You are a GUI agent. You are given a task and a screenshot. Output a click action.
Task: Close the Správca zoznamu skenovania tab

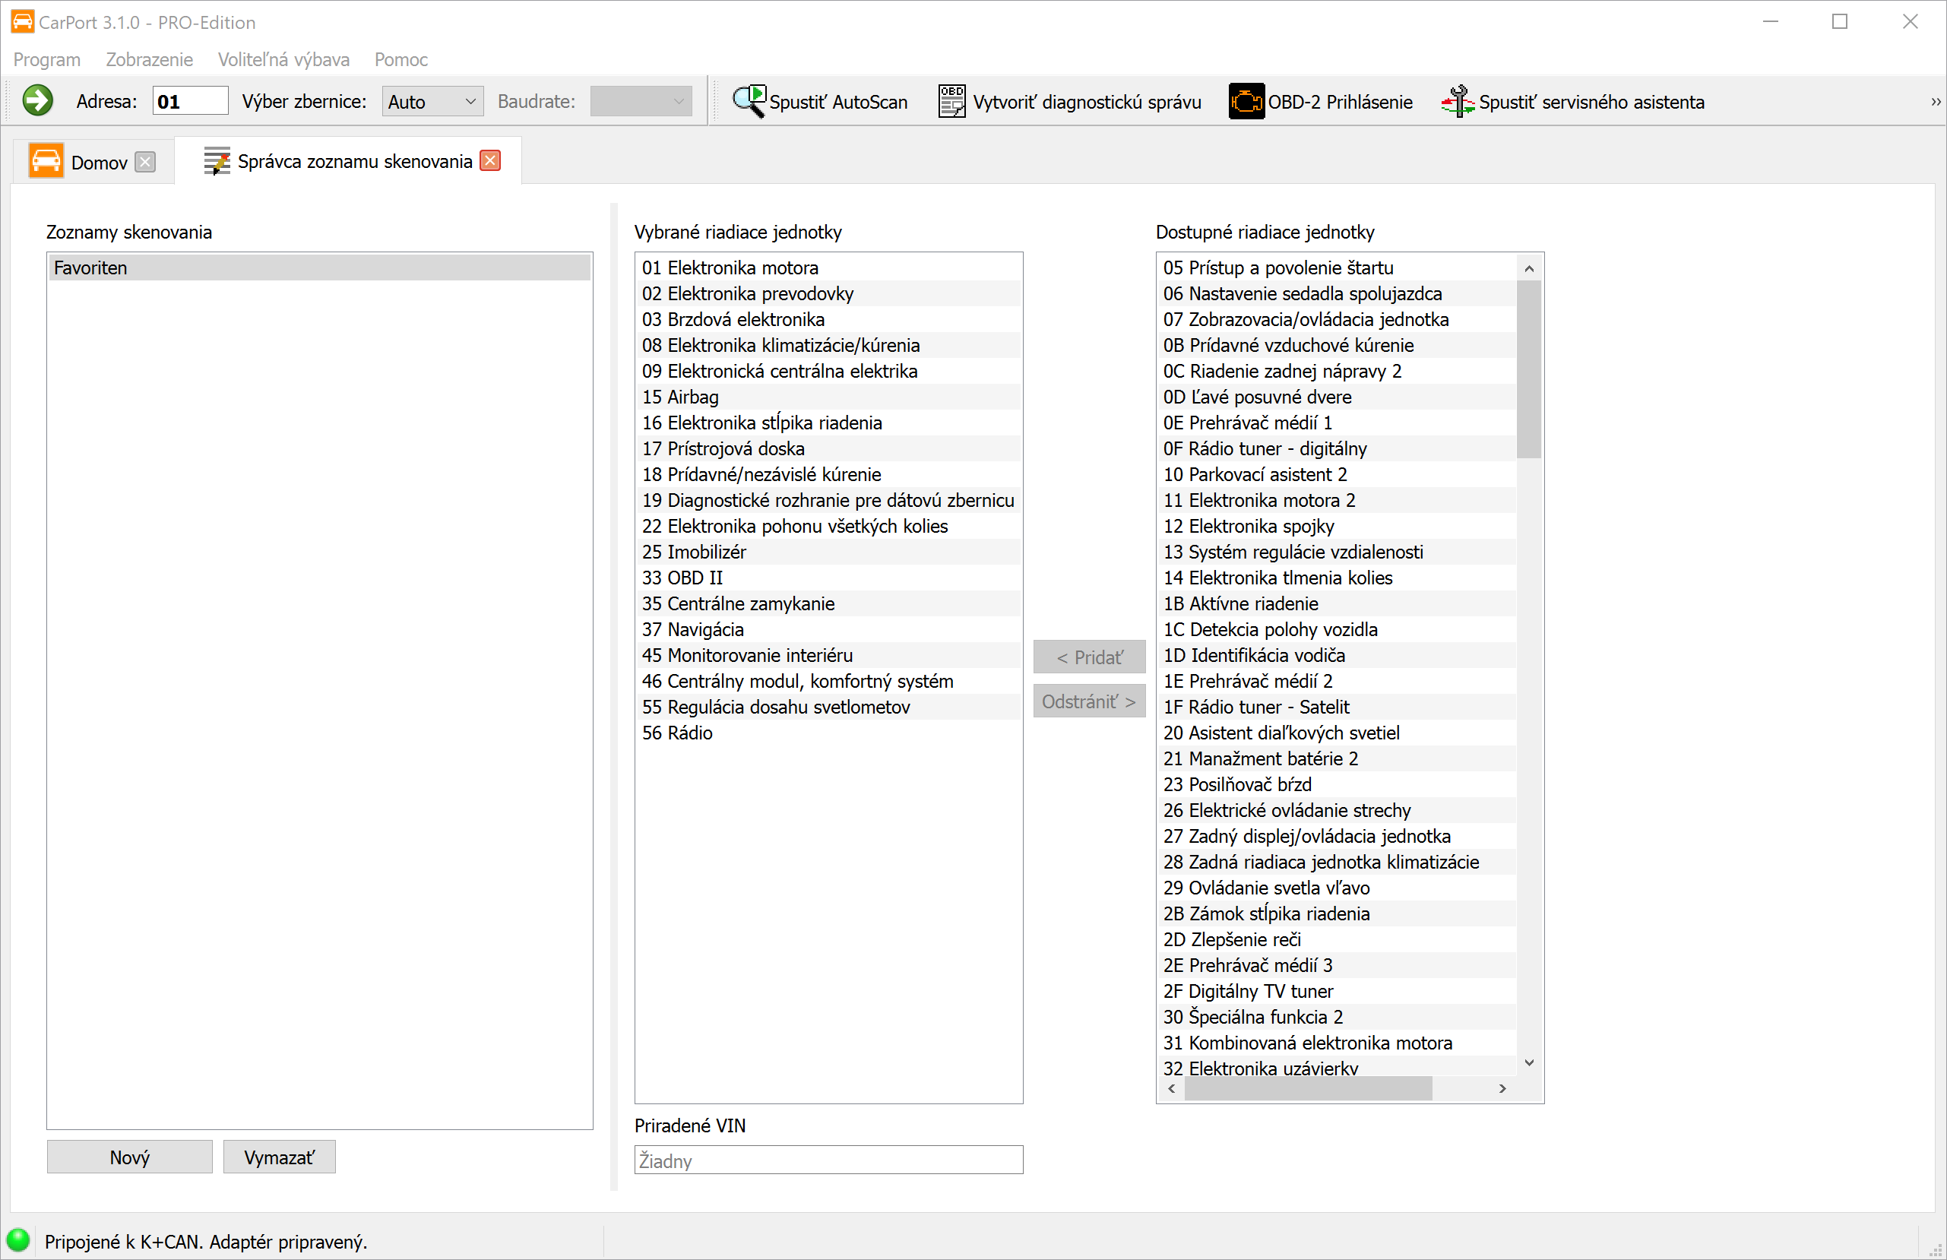tap(490, 160)
